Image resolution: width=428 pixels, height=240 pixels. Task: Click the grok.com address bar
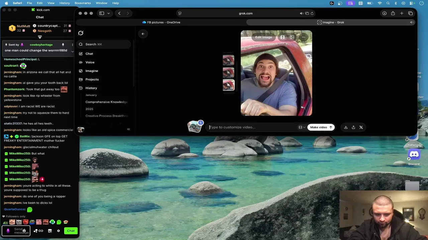tap(246, 13)
